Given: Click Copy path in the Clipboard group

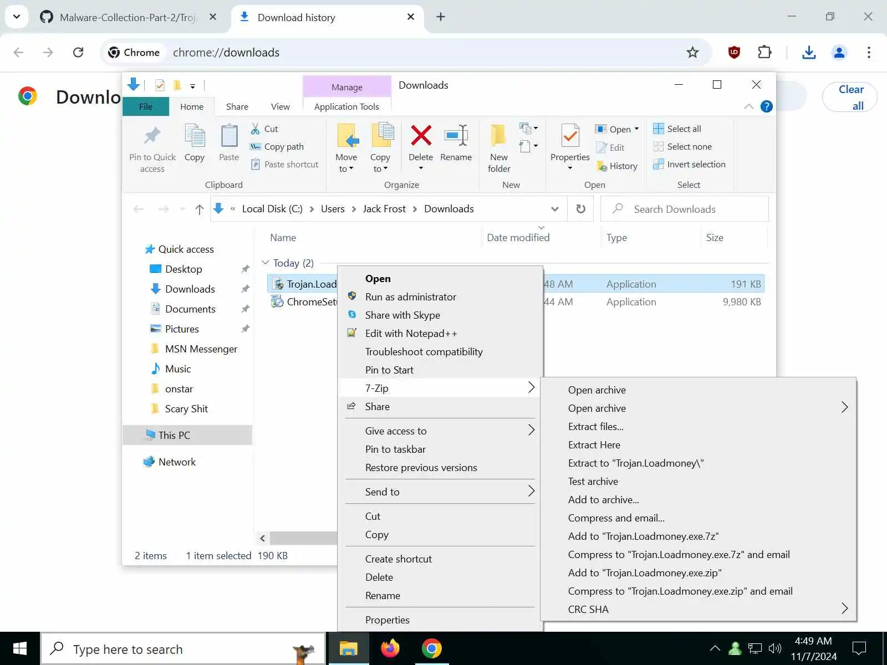Looking at the screenshot, I should [x=277, y=146].
